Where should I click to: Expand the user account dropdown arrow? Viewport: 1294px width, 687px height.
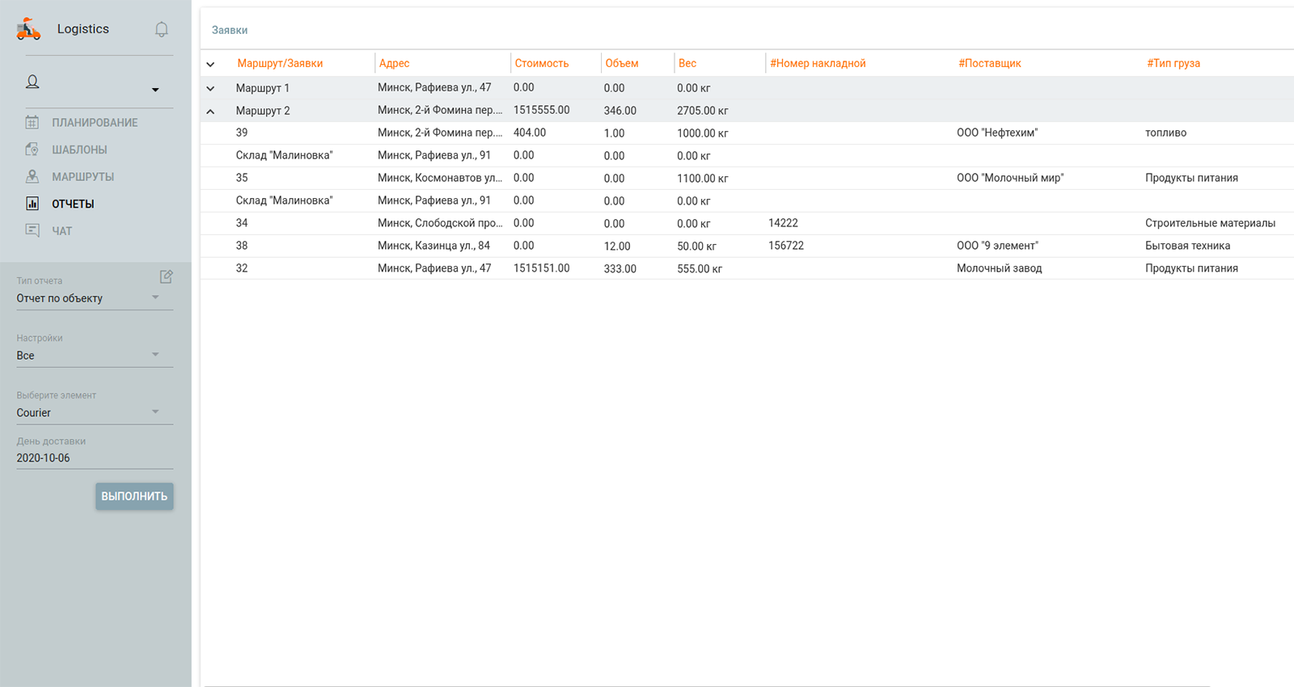[x=155, y=90]
